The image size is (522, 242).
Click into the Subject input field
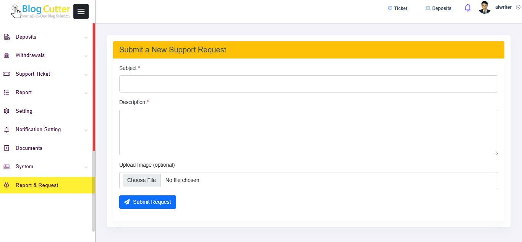(308, 84)
